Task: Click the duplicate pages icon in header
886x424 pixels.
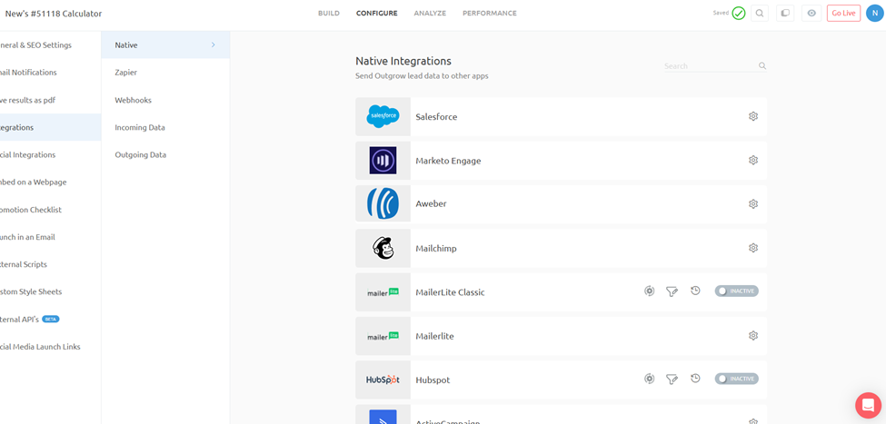Action: pyautogui.click(x=785, y=14)
